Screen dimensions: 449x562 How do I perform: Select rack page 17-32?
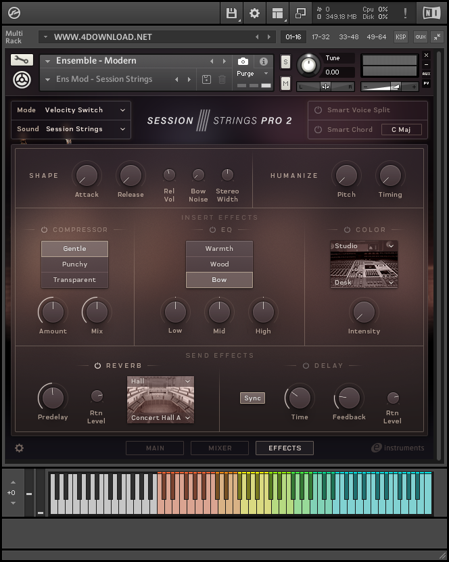(x=321, y=37)
